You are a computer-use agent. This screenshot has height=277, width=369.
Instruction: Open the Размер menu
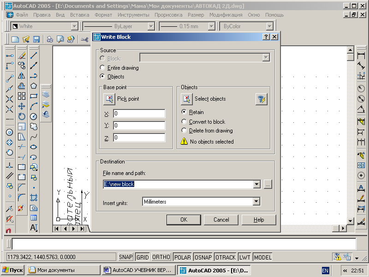tap(196, 15)
